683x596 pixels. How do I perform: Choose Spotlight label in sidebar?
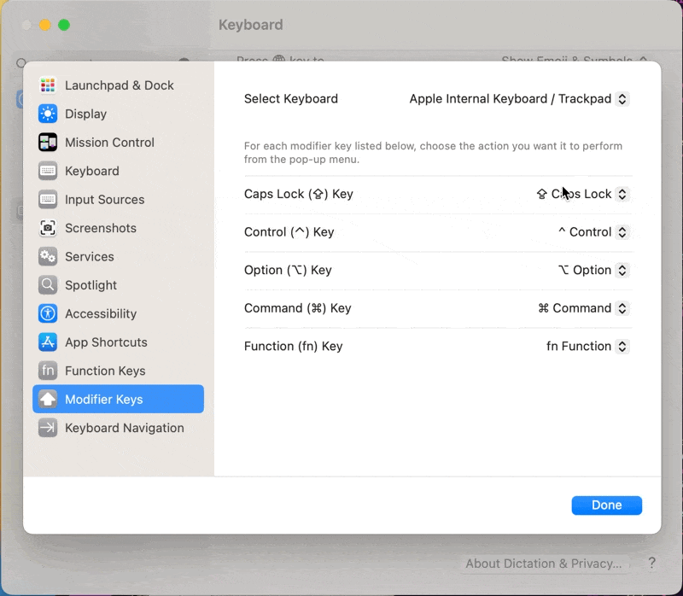click(90, 285)
